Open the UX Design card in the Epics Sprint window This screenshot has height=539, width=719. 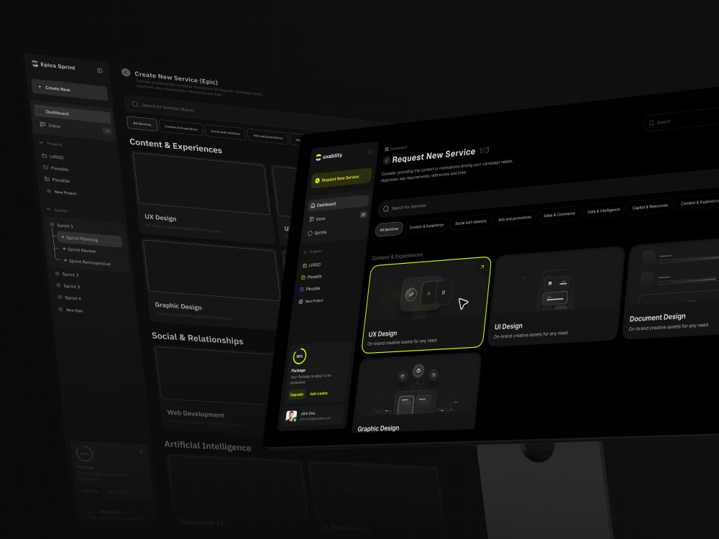(203, 196)
